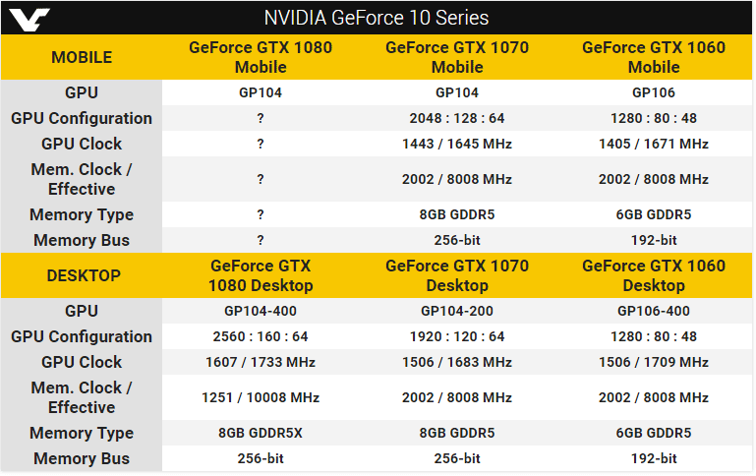
Task: Click the GeForce GTX 1080 Mobile column header
Action: (x=261, y=57)
